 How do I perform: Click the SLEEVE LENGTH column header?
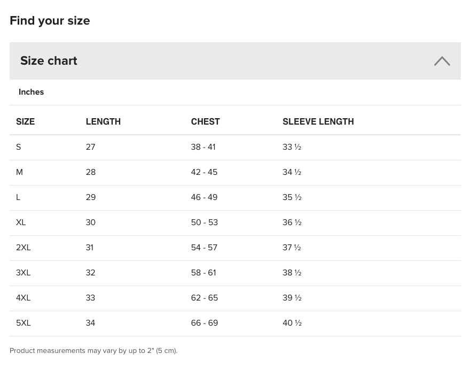click(x=318, y=122)
